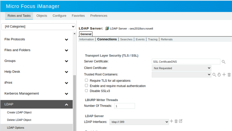Collapse the LDAP section in sidebar
Image resolution: width=232 pixels, height=131 pixels.
pos(66,105)
